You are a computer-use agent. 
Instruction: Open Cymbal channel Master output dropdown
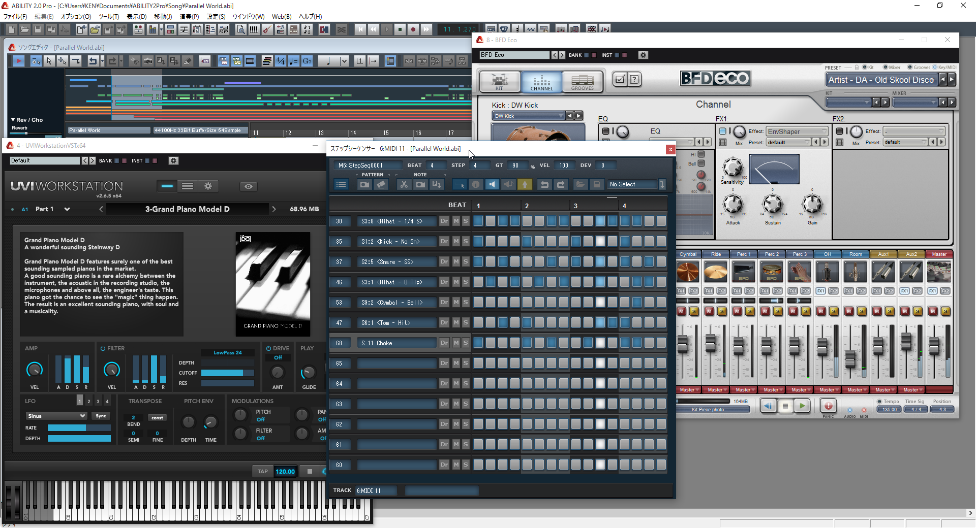(x=688, y=390)
